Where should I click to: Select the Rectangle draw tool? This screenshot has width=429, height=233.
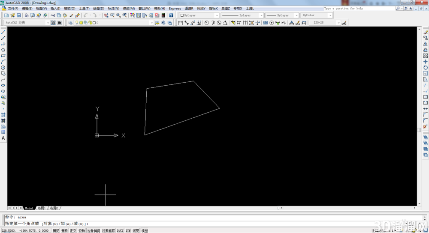3,56
